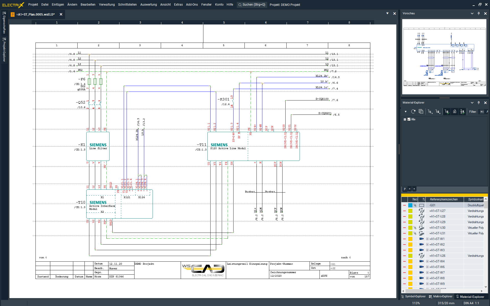Click the open padlock icon in Material-Explorer
This screenshot has width=490, height=306.
coord(455,111)
